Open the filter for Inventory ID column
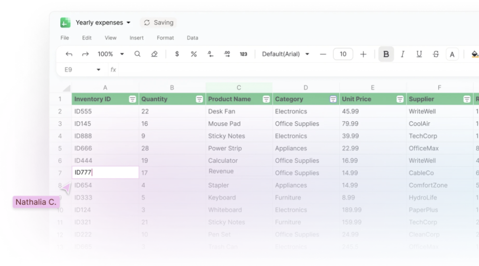 coord(132,99)
